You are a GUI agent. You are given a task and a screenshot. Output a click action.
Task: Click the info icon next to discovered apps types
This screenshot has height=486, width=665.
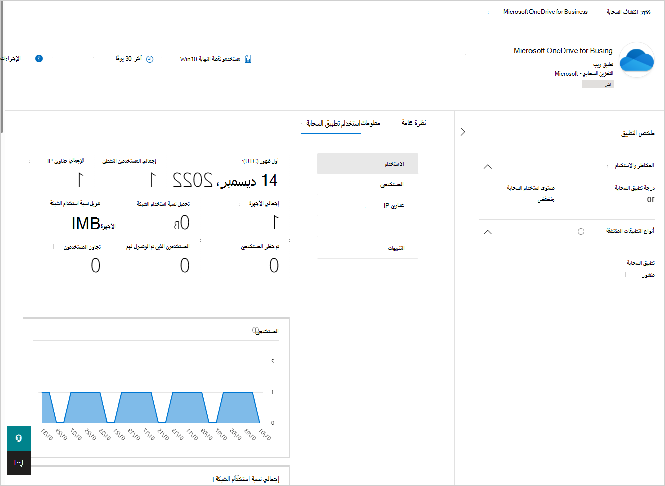click(x=581, y=232)
